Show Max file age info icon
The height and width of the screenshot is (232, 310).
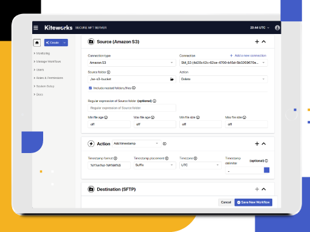(153, 117)
